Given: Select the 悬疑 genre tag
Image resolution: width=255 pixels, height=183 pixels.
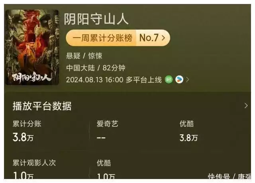Looking at the screenshot, I should tap(73, 56).
